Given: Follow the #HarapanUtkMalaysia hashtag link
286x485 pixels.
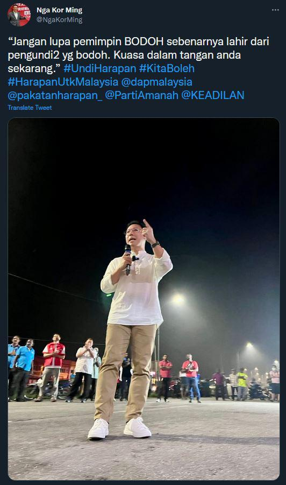Looking at the screenshot, I should tap(63, 82).
